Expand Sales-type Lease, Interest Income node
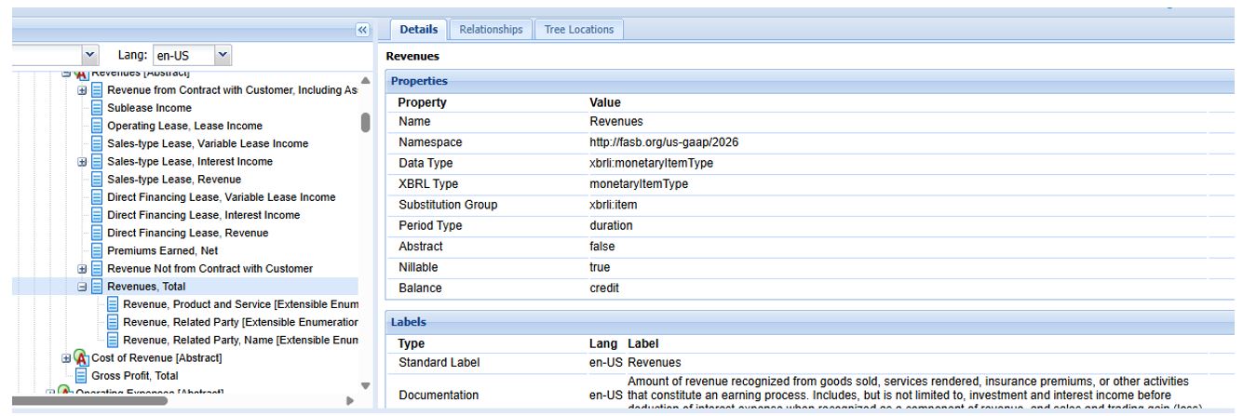The height and width of the screenshot is (416, 1243). 84,161
